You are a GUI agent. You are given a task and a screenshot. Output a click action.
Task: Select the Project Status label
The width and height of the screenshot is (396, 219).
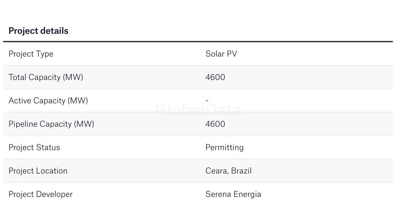coord(34,148)
